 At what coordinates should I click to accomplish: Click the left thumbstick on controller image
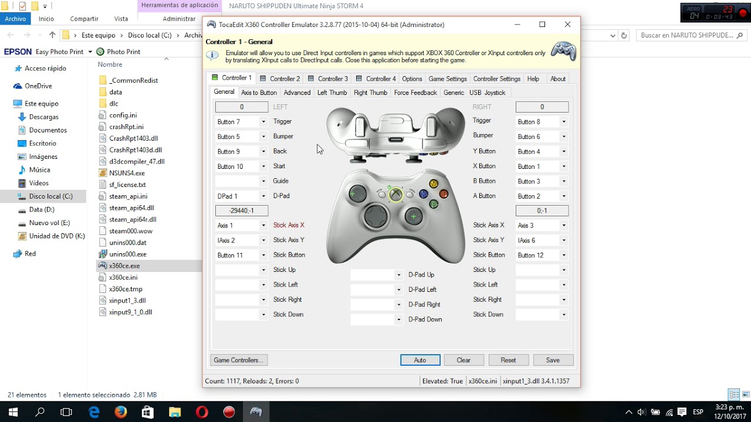point(357,193)
